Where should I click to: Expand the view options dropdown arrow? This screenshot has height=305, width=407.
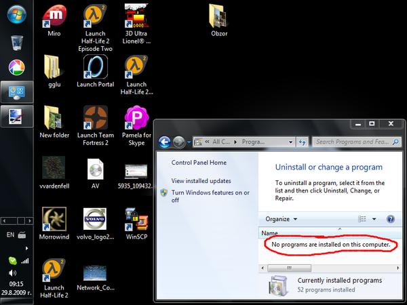point(374,219)
